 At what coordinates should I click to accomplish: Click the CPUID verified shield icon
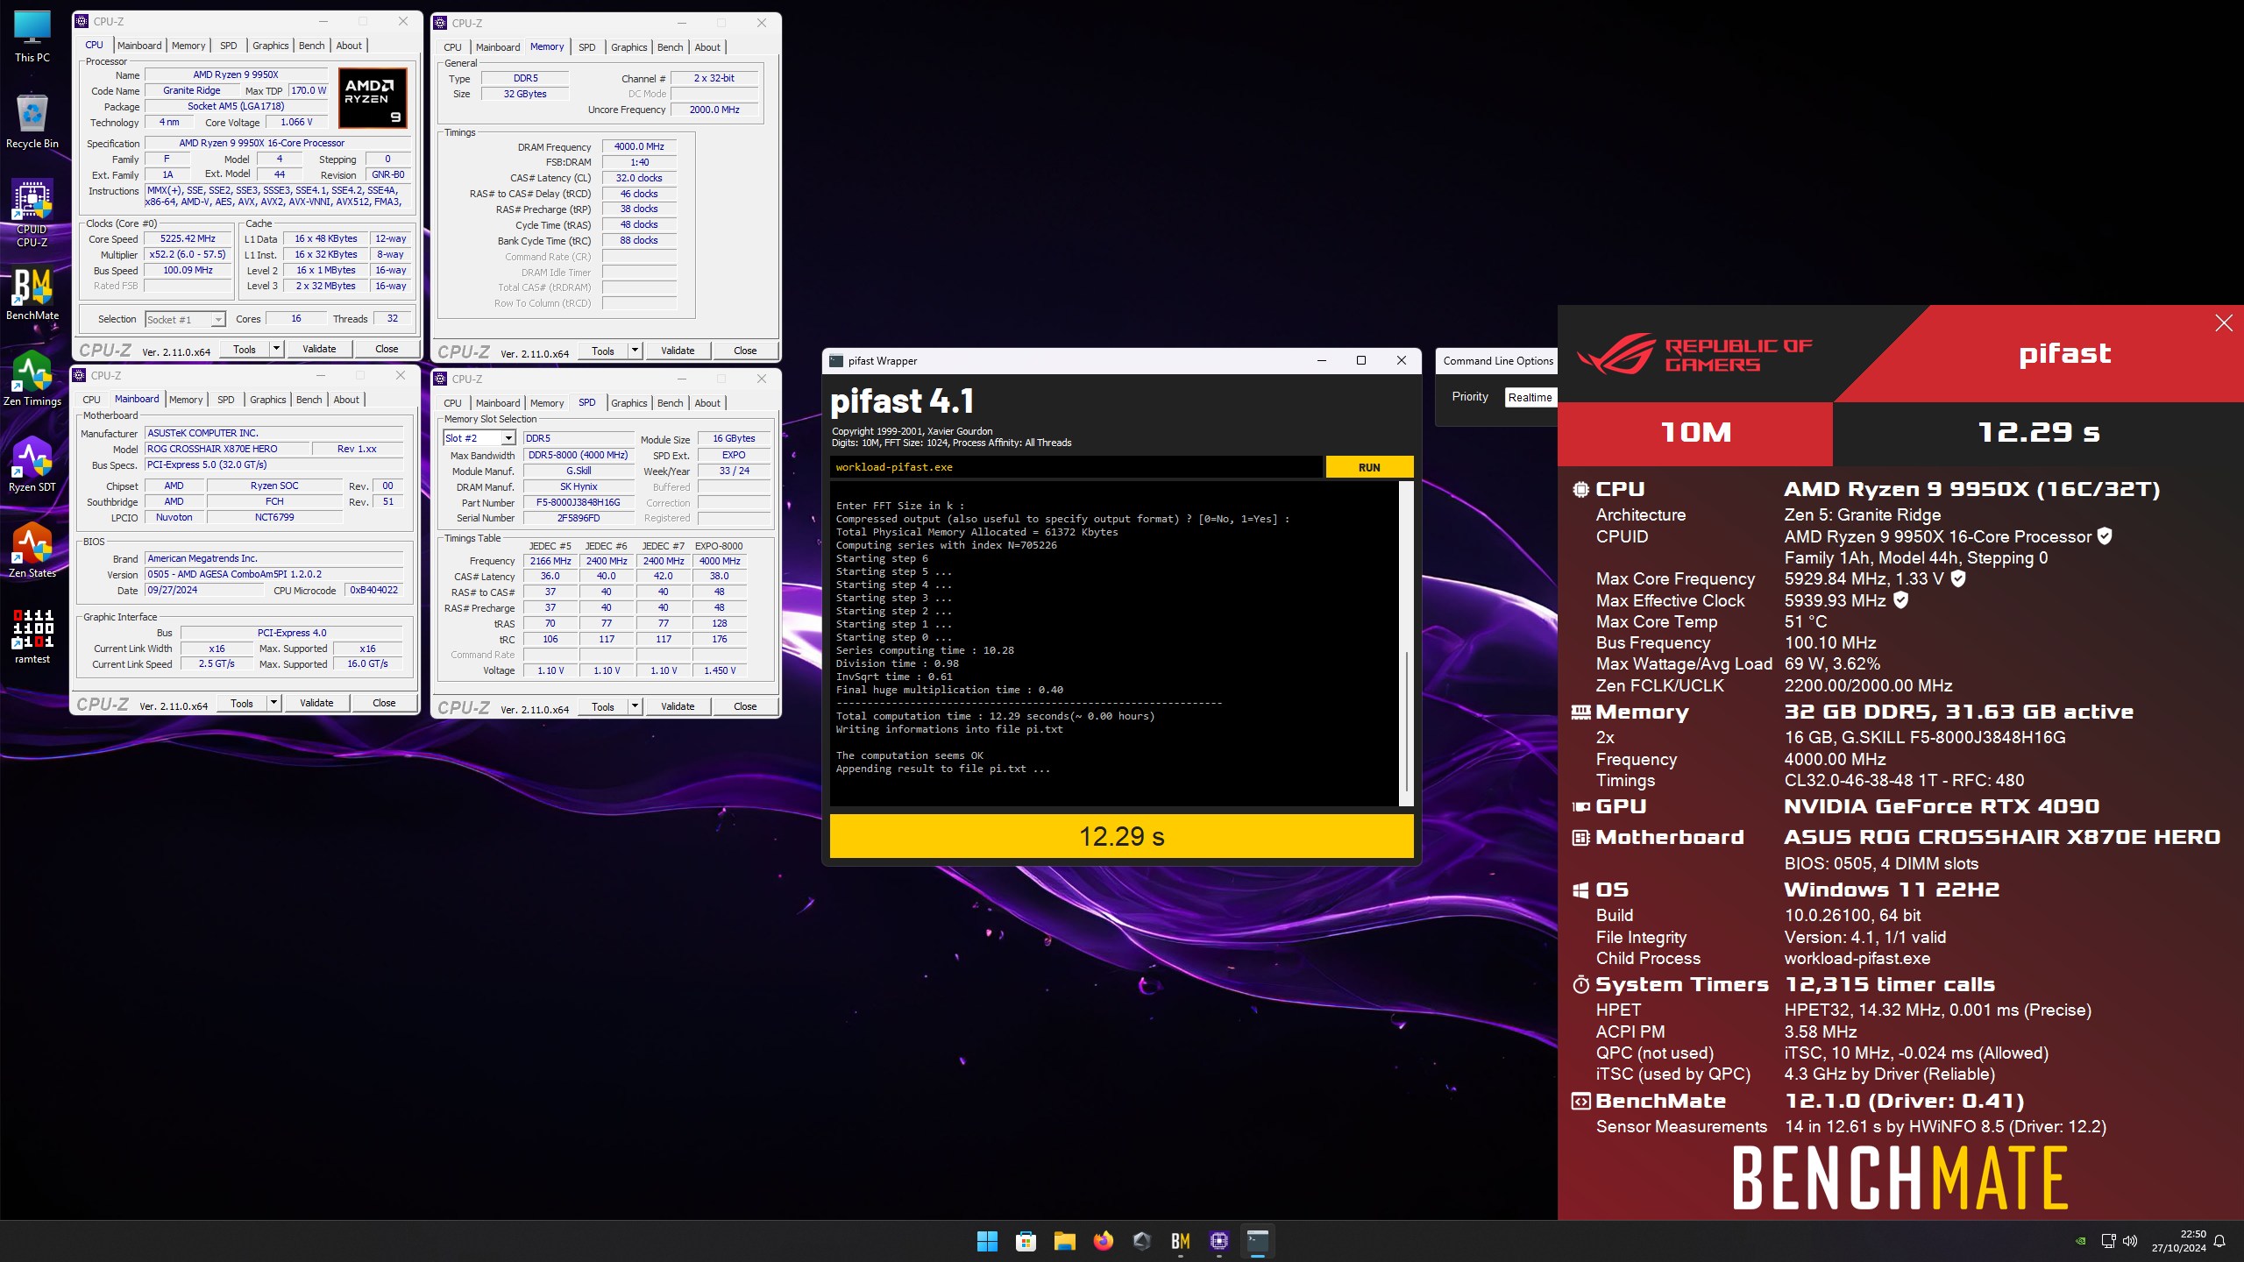(2105, 536)
